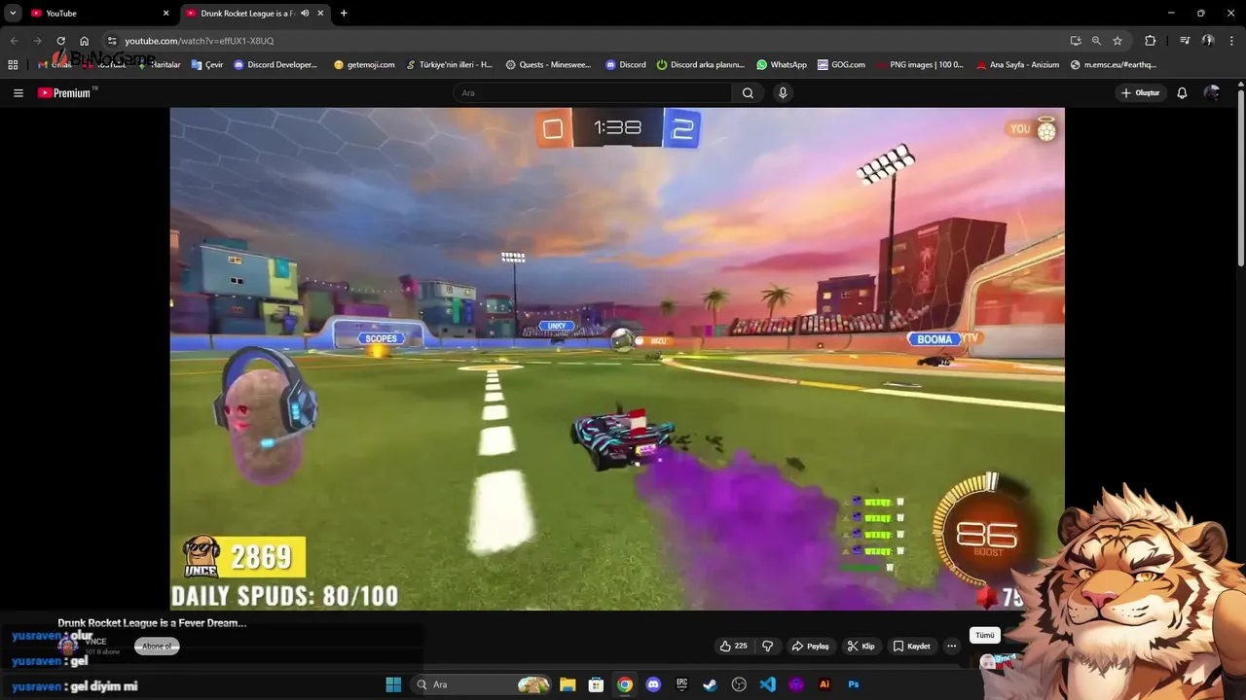Open the PNG images bookmark
The width and height of the screenshot is (1246, 700).
click(920, 65)
